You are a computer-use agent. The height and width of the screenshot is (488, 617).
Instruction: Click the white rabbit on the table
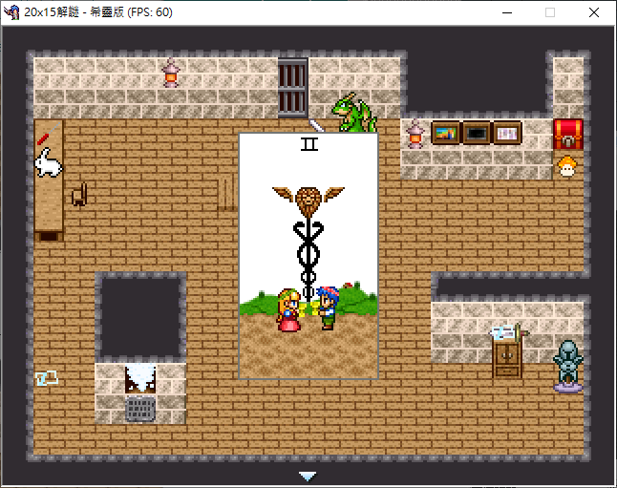(48, 164)
